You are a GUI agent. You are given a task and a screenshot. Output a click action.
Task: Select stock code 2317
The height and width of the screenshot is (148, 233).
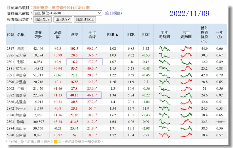pyautogui.click(x=10, y=49)
